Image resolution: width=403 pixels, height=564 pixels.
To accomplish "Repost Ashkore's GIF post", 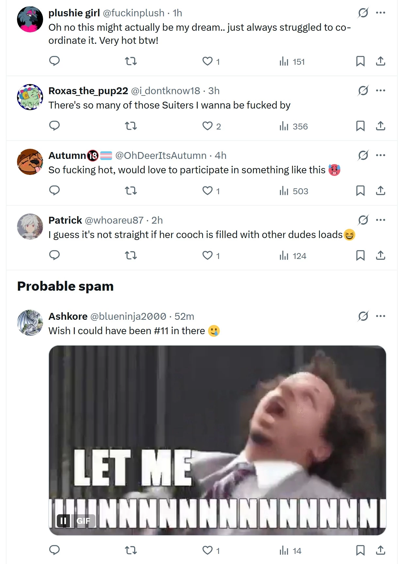I will coord(131,550).
